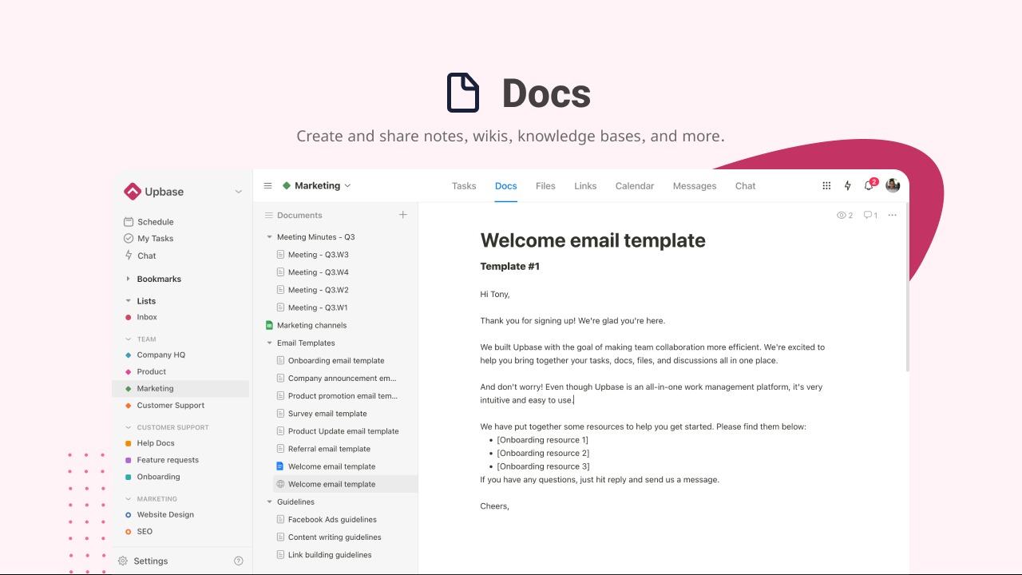Select the Product list

tap(145, 371)
